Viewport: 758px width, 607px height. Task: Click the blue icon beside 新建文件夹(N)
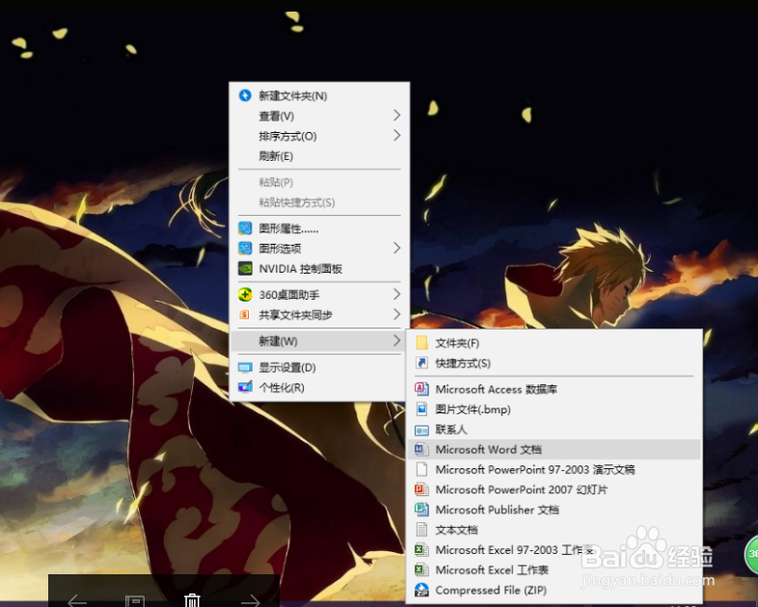245,95
